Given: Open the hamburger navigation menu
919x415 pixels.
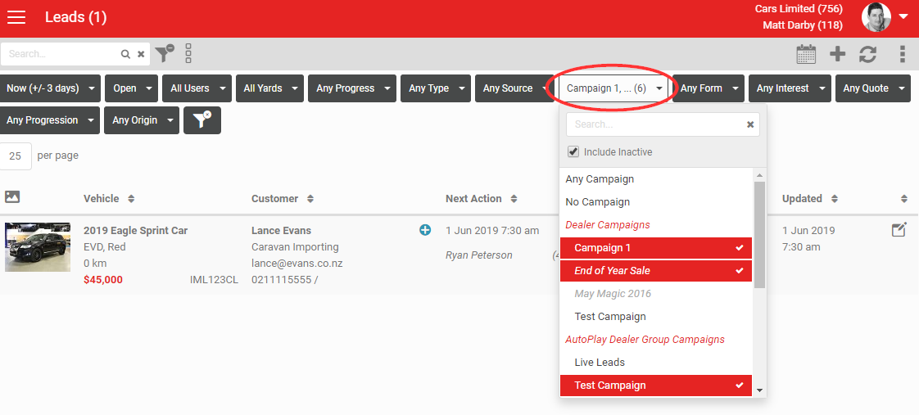Looking at the screenshot, I should [x=16, y=17].
